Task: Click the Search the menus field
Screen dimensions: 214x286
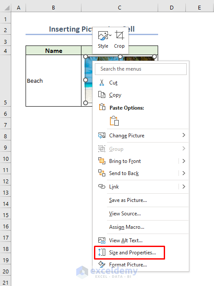Action: coord(141,69)
